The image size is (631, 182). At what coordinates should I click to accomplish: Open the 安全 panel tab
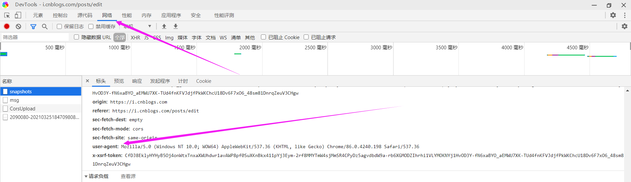click(196, 15)
